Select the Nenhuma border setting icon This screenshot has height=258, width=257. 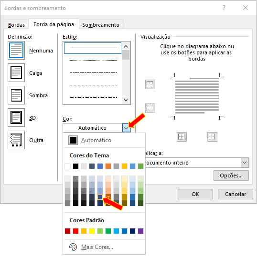[x=16, y=51]
